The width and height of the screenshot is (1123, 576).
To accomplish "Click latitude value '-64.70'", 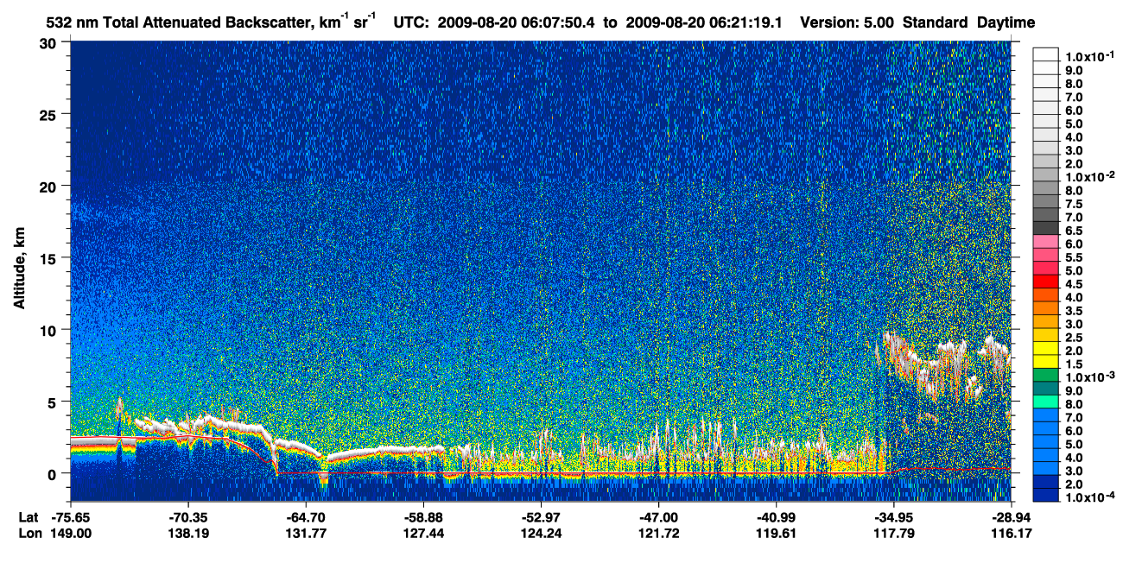I will tap(306, 517).
